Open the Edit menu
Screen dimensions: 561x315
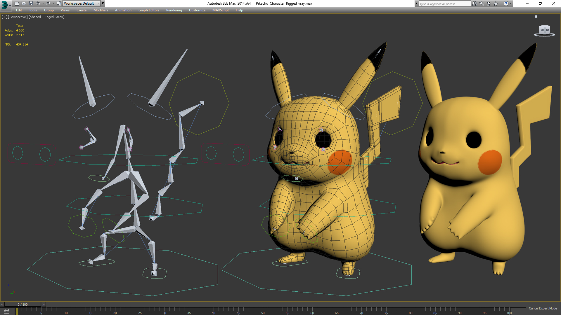coord(19,10)
